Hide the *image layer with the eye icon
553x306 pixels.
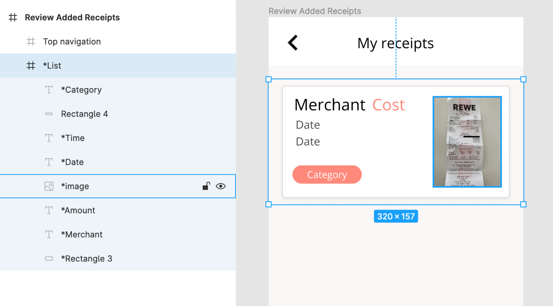click(x=221, y=186)
